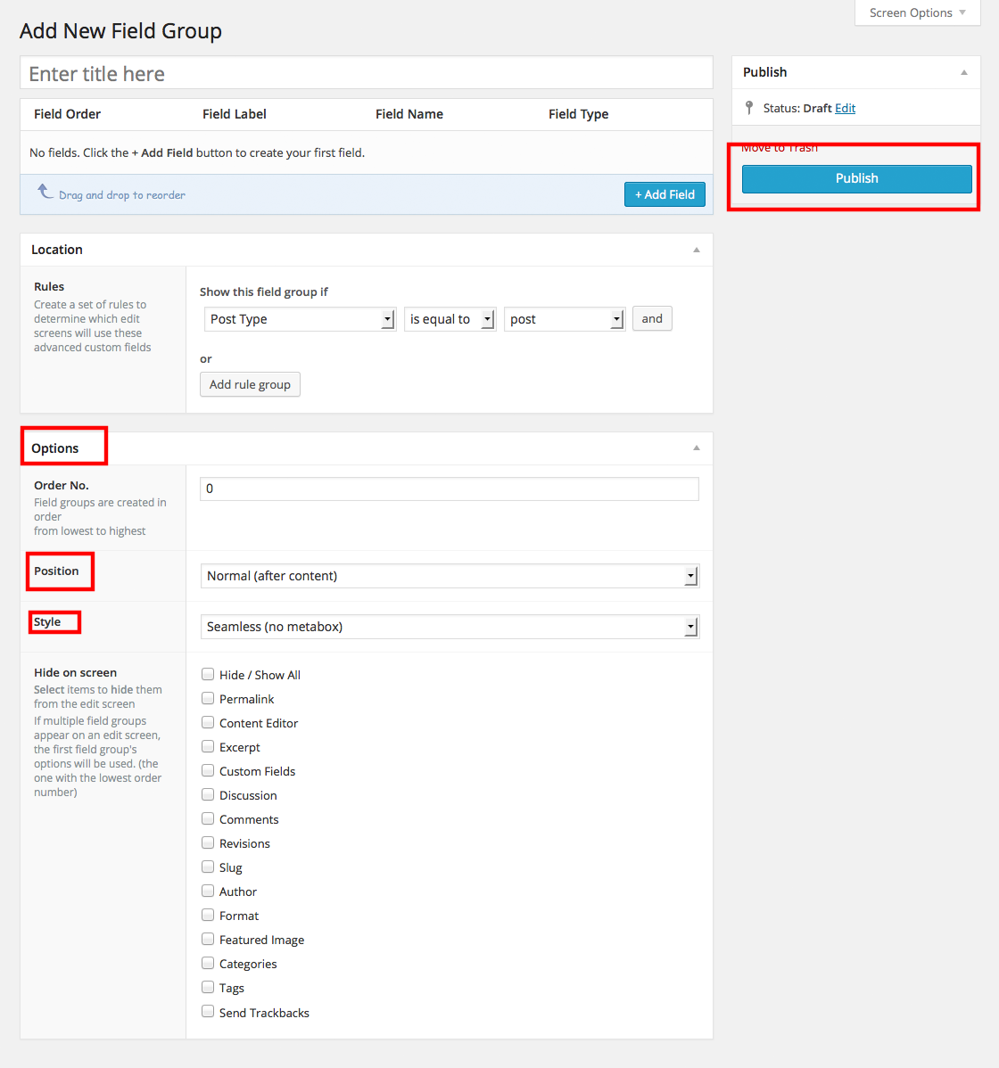Open the 'is equal to' operator dropdown
The height and width of the screenshot is (1068, 999).
coord(450,319)
